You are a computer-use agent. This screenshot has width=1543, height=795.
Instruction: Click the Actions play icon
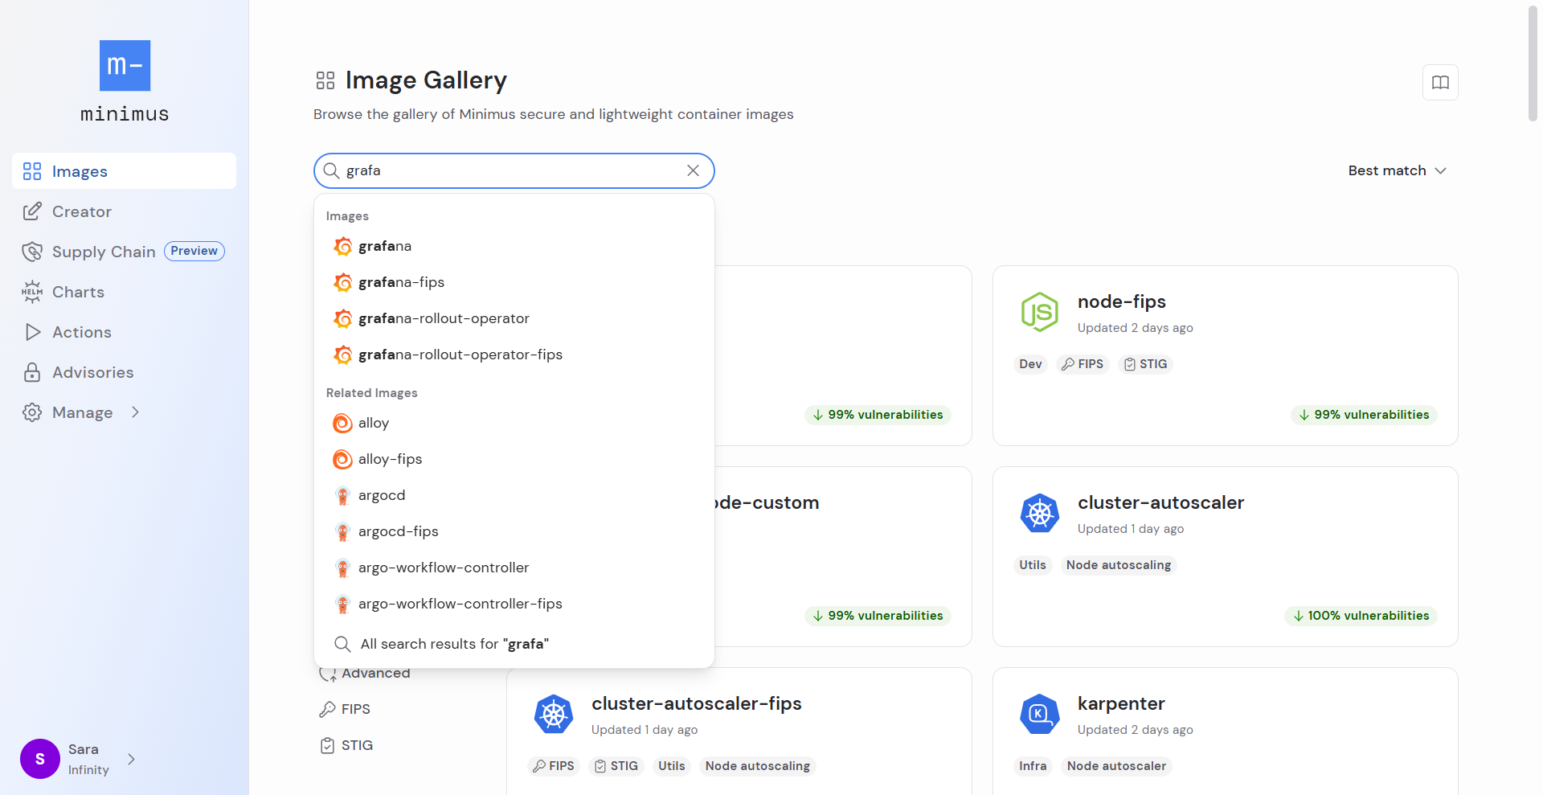[32, 332]
